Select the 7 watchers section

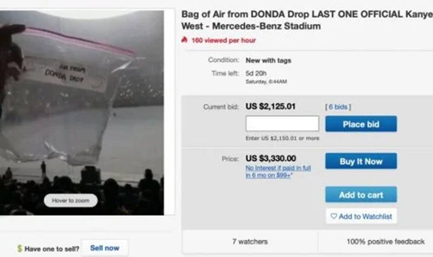click(x=250, y=241)
